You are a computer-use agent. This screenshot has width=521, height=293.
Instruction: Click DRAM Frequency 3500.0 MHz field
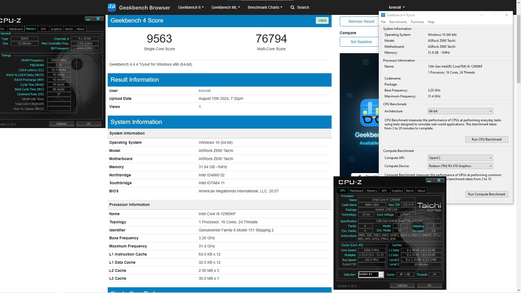(59, 60)
